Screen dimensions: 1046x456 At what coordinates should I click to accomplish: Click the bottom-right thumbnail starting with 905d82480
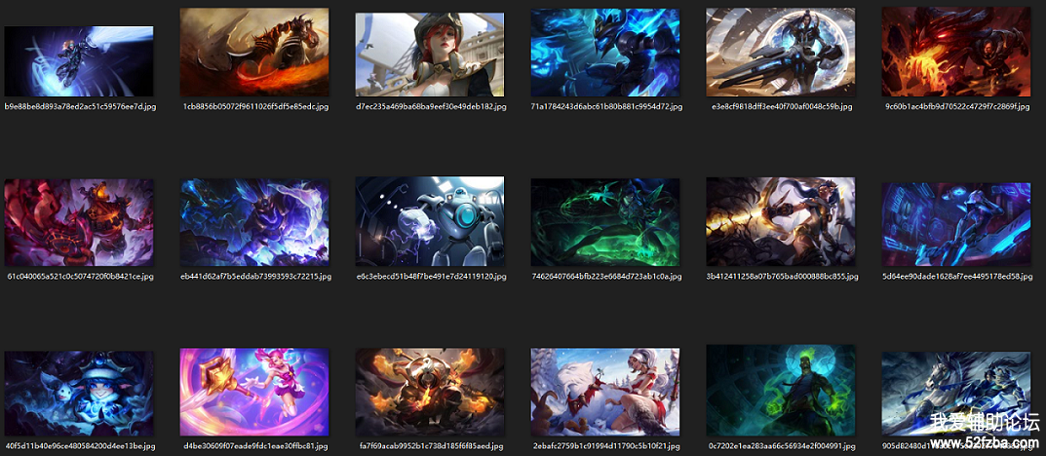click(x=956, y=390)
